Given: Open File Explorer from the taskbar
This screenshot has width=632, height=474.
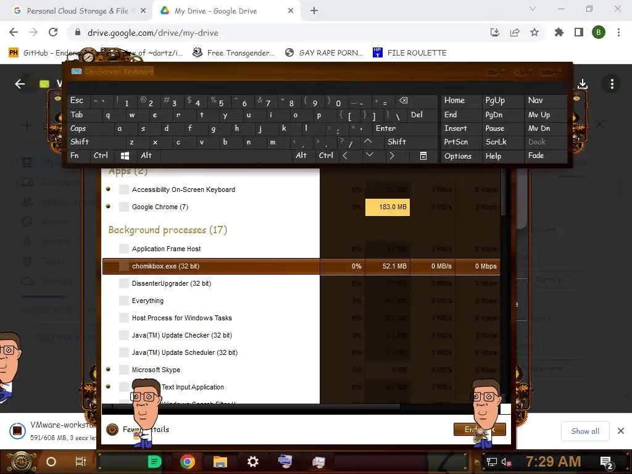Looking at the screenshot, I should [x=220, y=462].
